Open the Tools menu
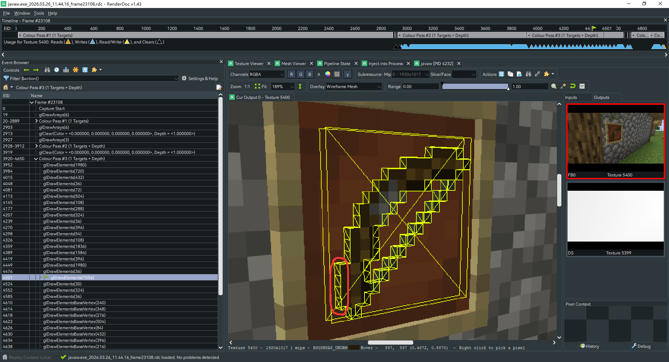This screenshot has height=362, width=669. pos(39,13)
